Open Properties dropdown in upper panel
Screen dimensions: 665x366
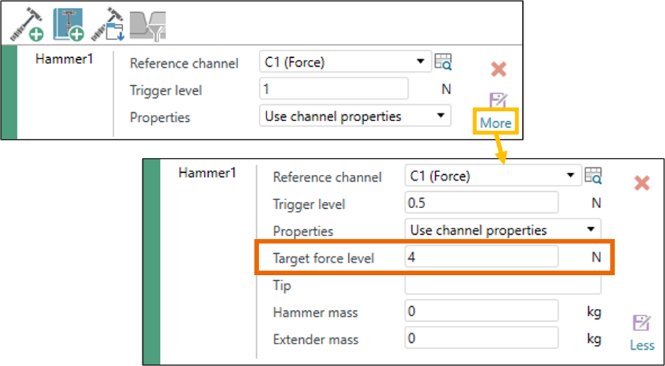pyautogui.click(x=355, y=116)
